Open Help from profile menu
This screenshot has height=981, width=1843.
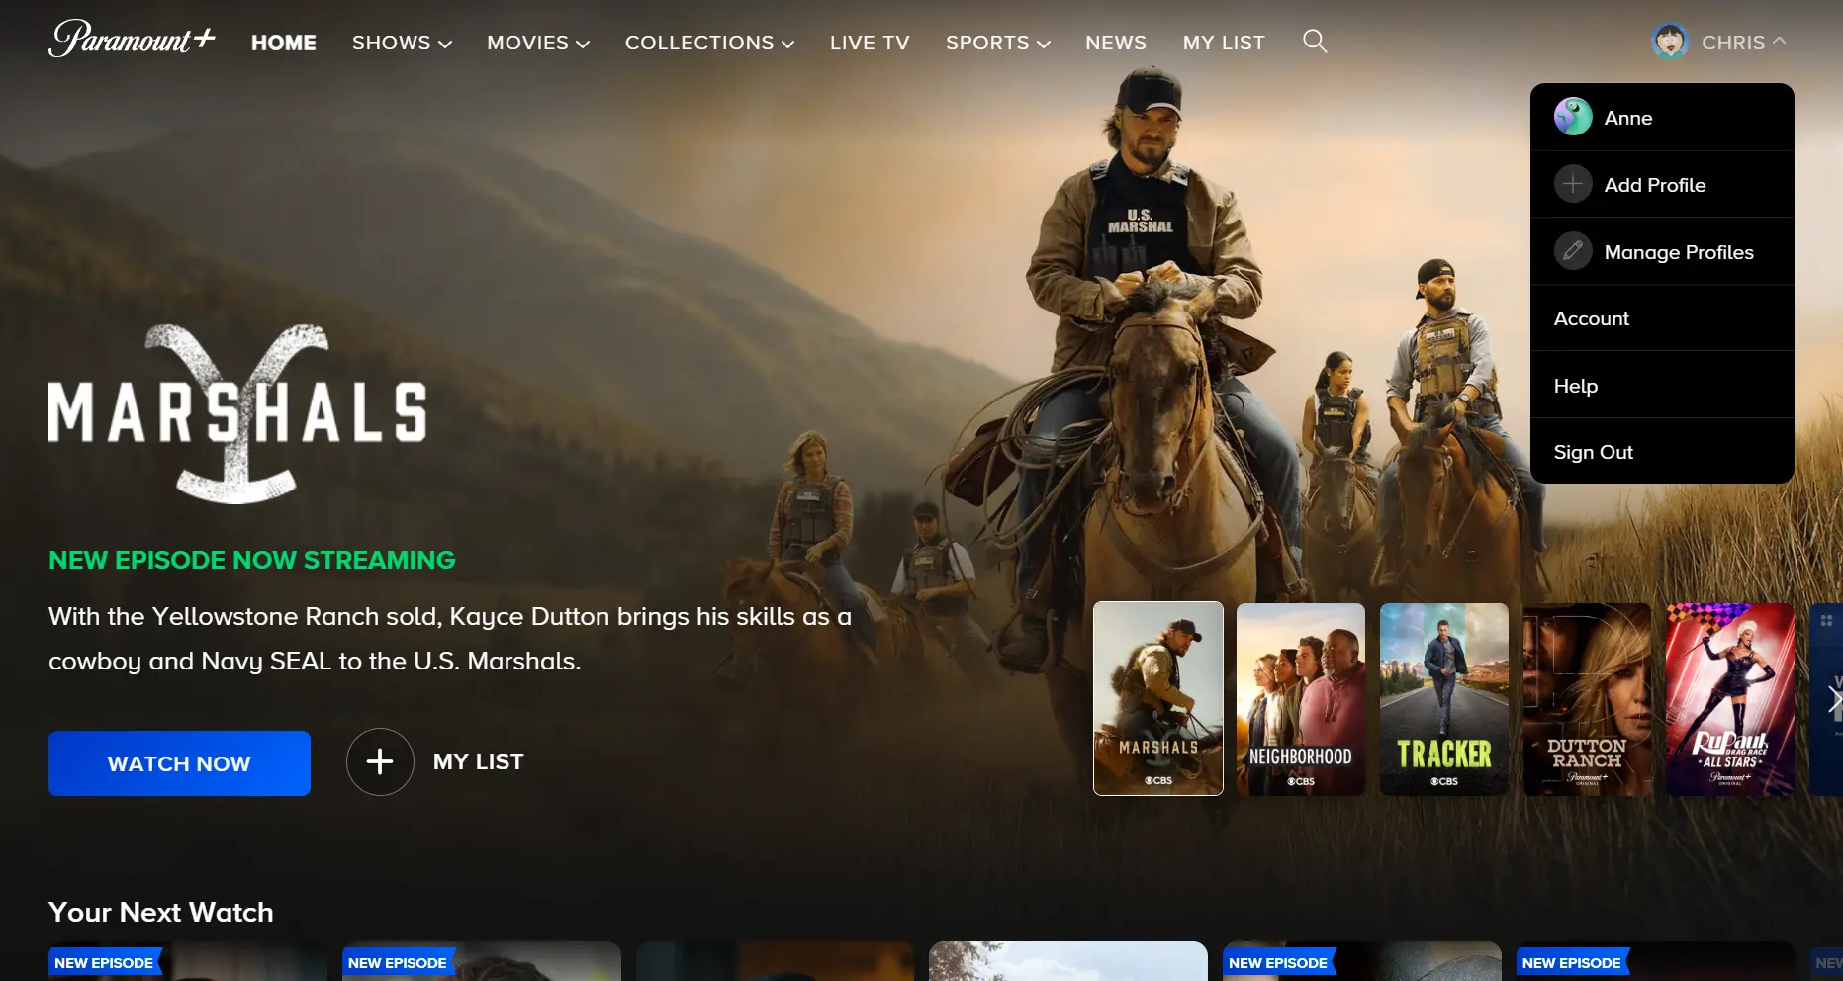pyautogui.click(x=1662, y=386)
